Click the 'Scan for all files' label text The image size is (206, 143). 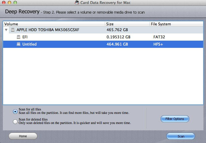pos(30,109)
